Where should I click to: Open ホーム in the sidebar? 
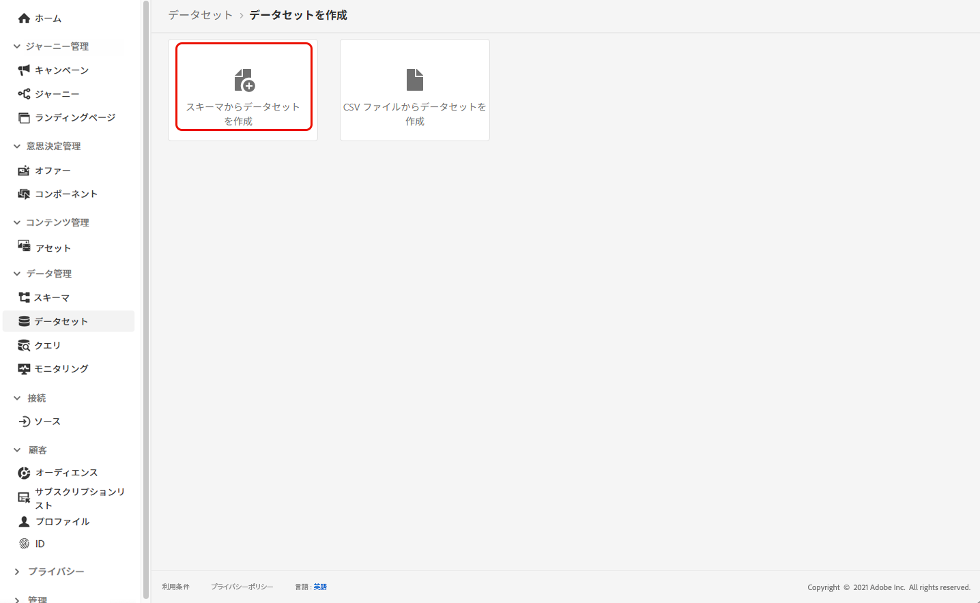tap(48, 18)
